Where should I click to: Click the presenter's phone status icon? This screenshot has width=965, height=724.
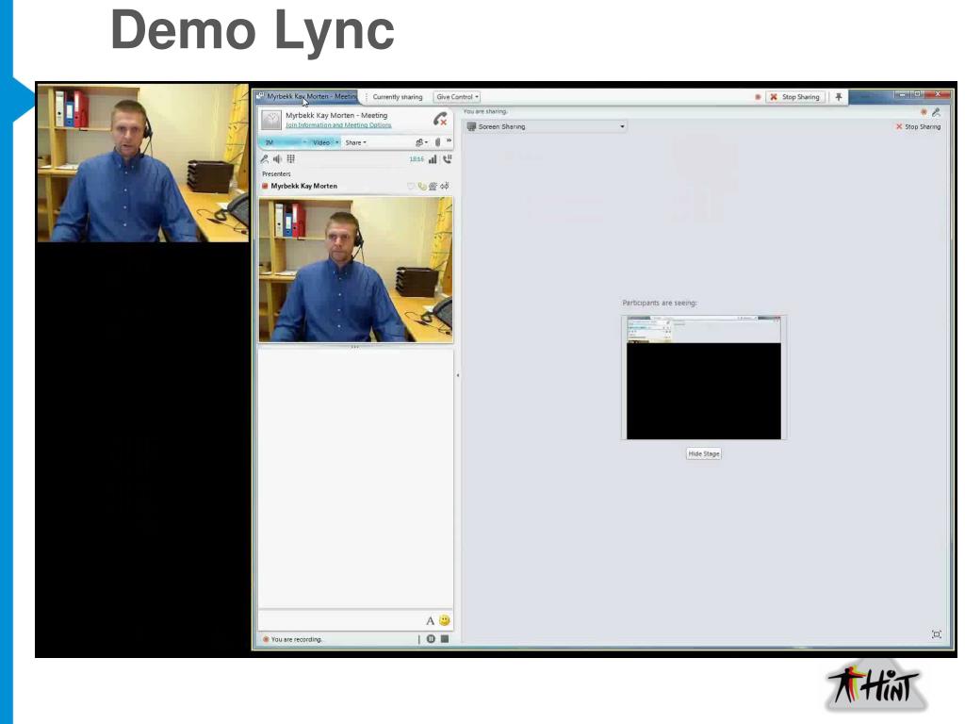(422, 186)
